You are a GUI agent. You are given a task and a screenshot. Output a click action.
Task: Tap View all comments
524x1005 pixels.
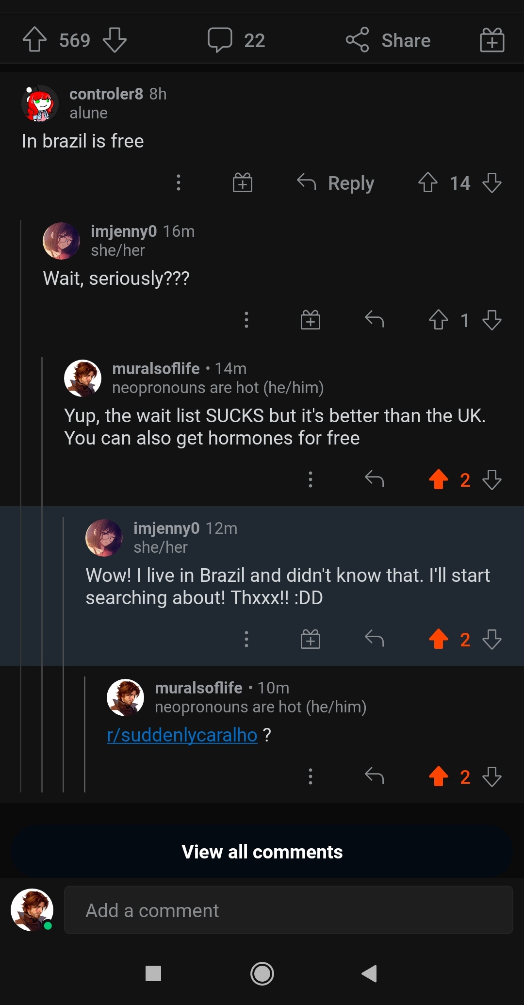click(x=262, y=852)
